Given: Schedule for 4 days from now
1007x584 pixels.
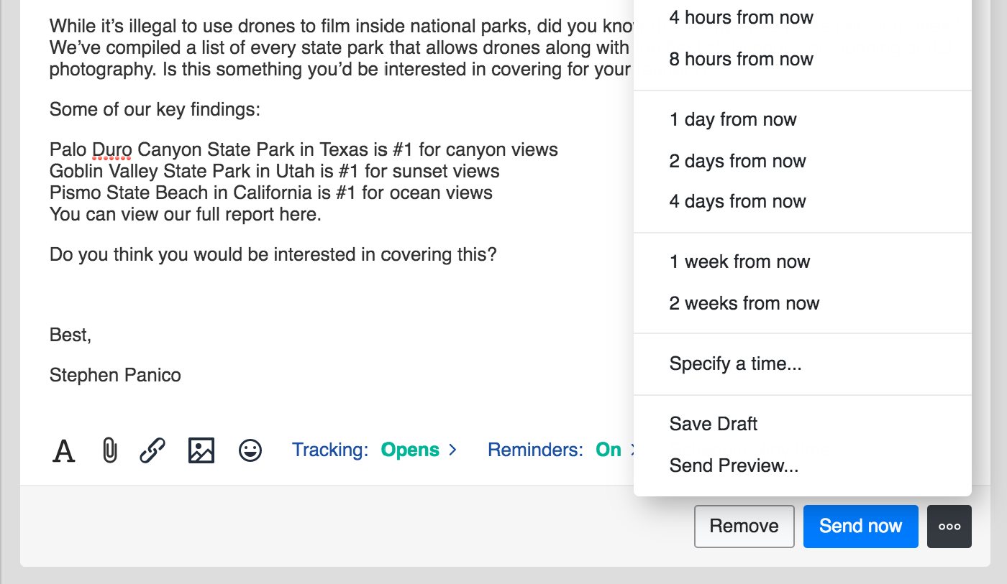Looking at the screenshot, I should point(737,202).
